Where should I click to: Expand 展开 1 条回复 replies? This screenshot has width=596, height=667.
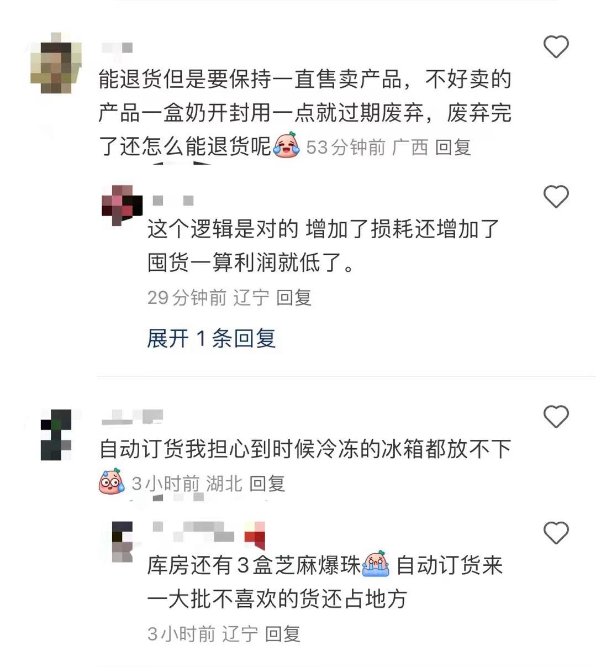tap(211, 338)
